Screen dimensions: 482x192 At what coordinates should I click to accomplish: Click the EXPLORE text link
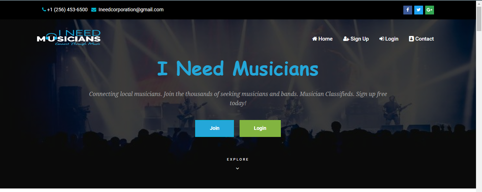(238, 160)
